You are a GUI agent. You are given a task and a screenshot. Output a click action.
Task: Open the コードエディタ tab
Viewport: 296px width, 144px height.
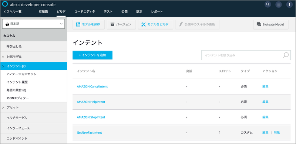pyautogui.click(x=85, y=12)
